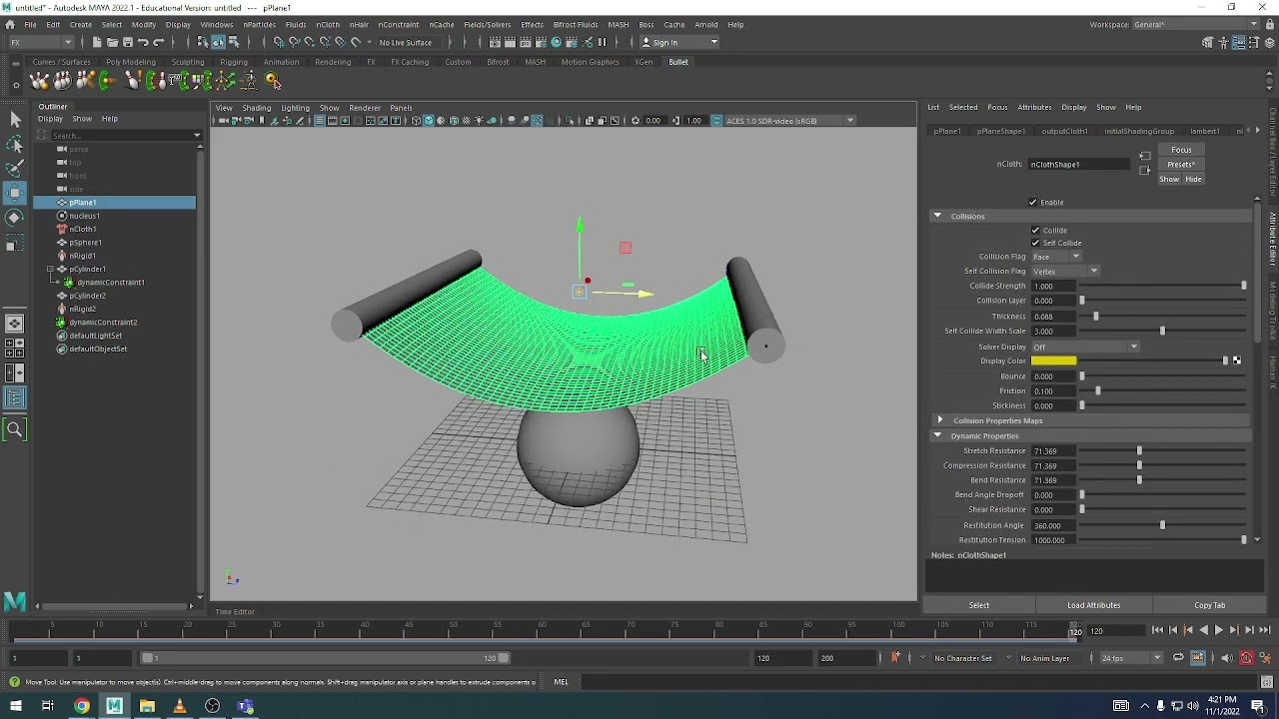Open the Collision Flag Face dropdown
This screenshot has width=1279, height=719.
tap(1055, 257)
